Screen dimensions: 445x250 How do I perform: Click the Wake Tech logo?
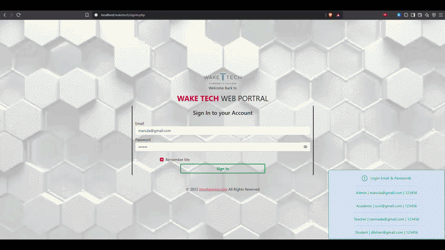pos(223,79)
